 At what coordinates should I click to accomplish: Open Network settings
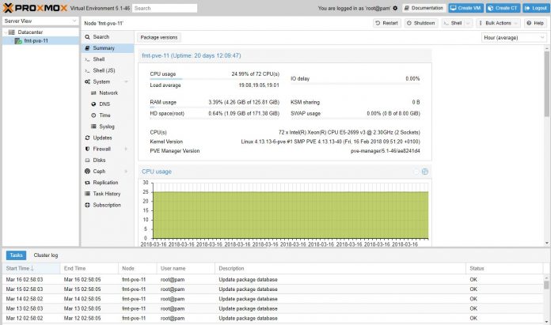[107, 93]
